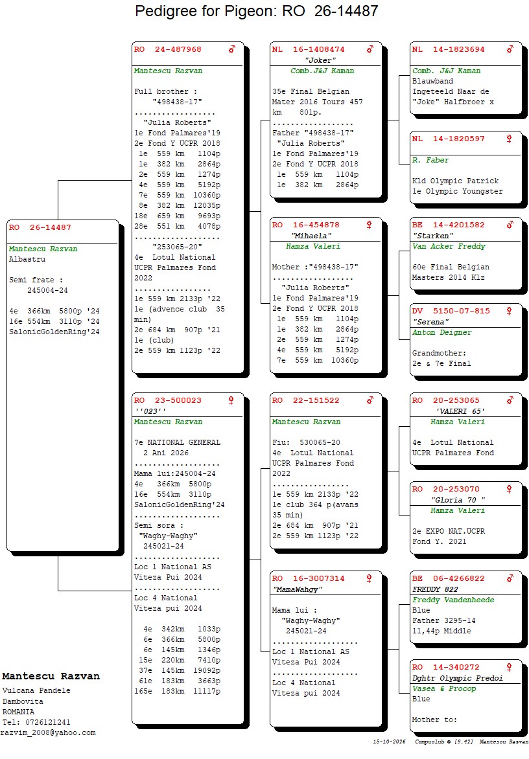Click the male symbol on the FREDDY 822 card
The width and height of the screenshot is (529, 759).
click(x=510, y=578)
